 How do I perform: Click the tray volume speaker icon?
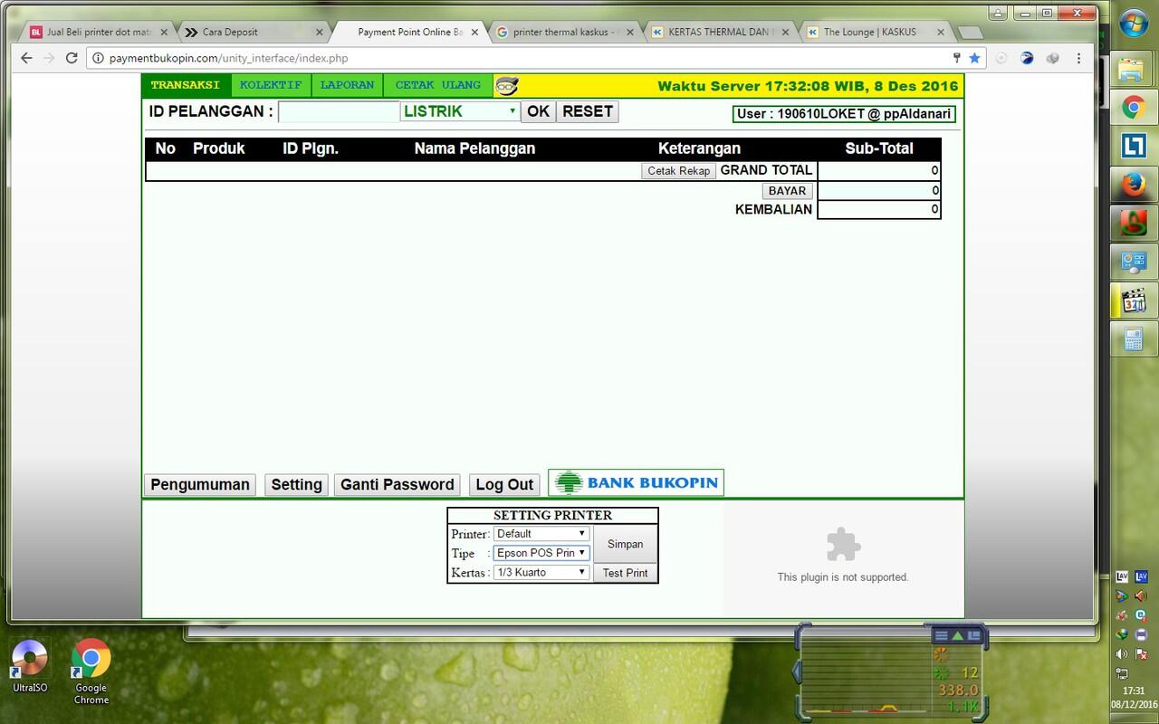coord(1122,653)
